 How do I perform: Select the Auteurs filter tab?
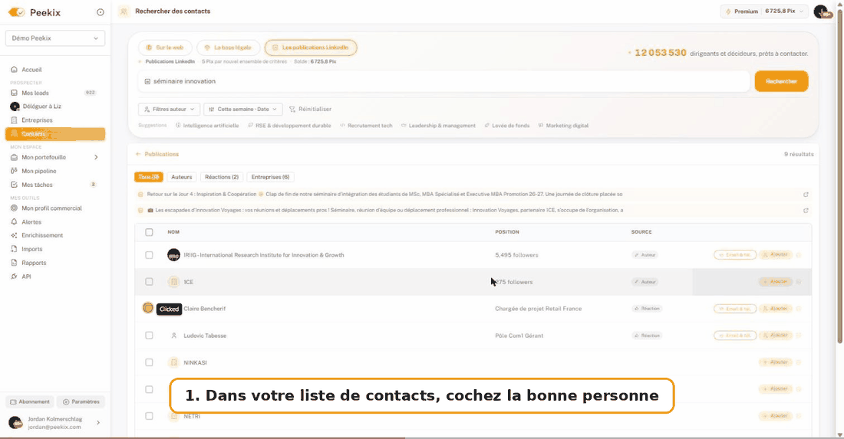tap(181, 177)
